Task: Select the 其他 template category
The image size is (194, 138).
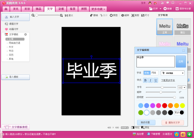Action: tap(11, 59)
